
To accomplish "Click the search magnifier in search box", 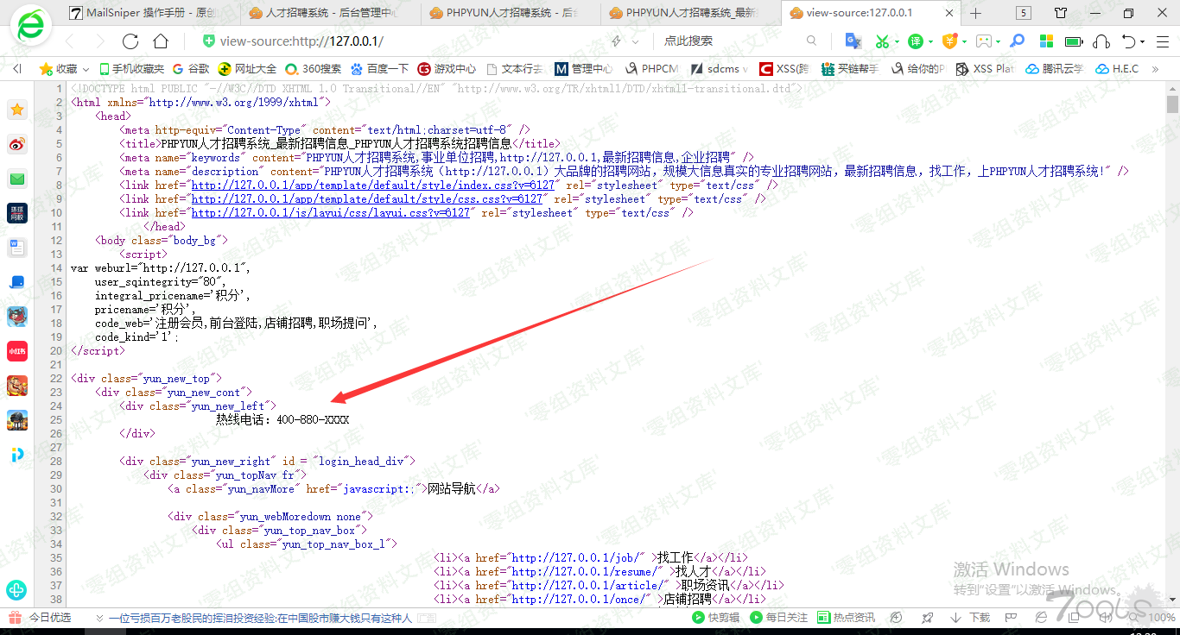I will (x=811, y=41).
